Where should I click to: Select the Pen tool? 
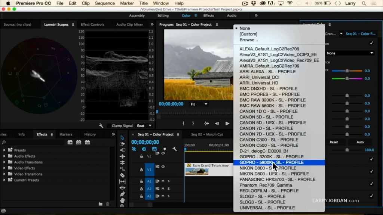pos(122,194)
